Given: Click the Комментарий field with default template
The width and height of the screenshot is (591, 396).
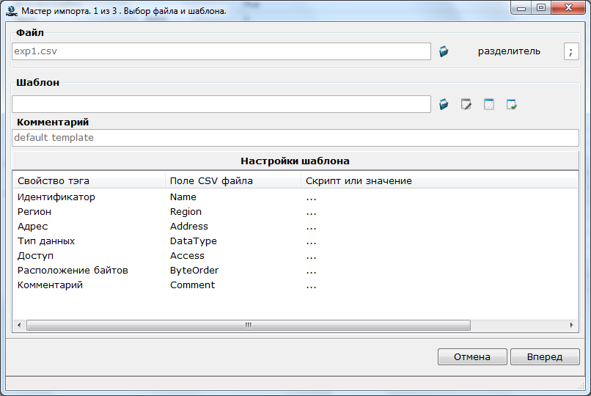Looking at the screenshot, I should [x=295, y=138].
